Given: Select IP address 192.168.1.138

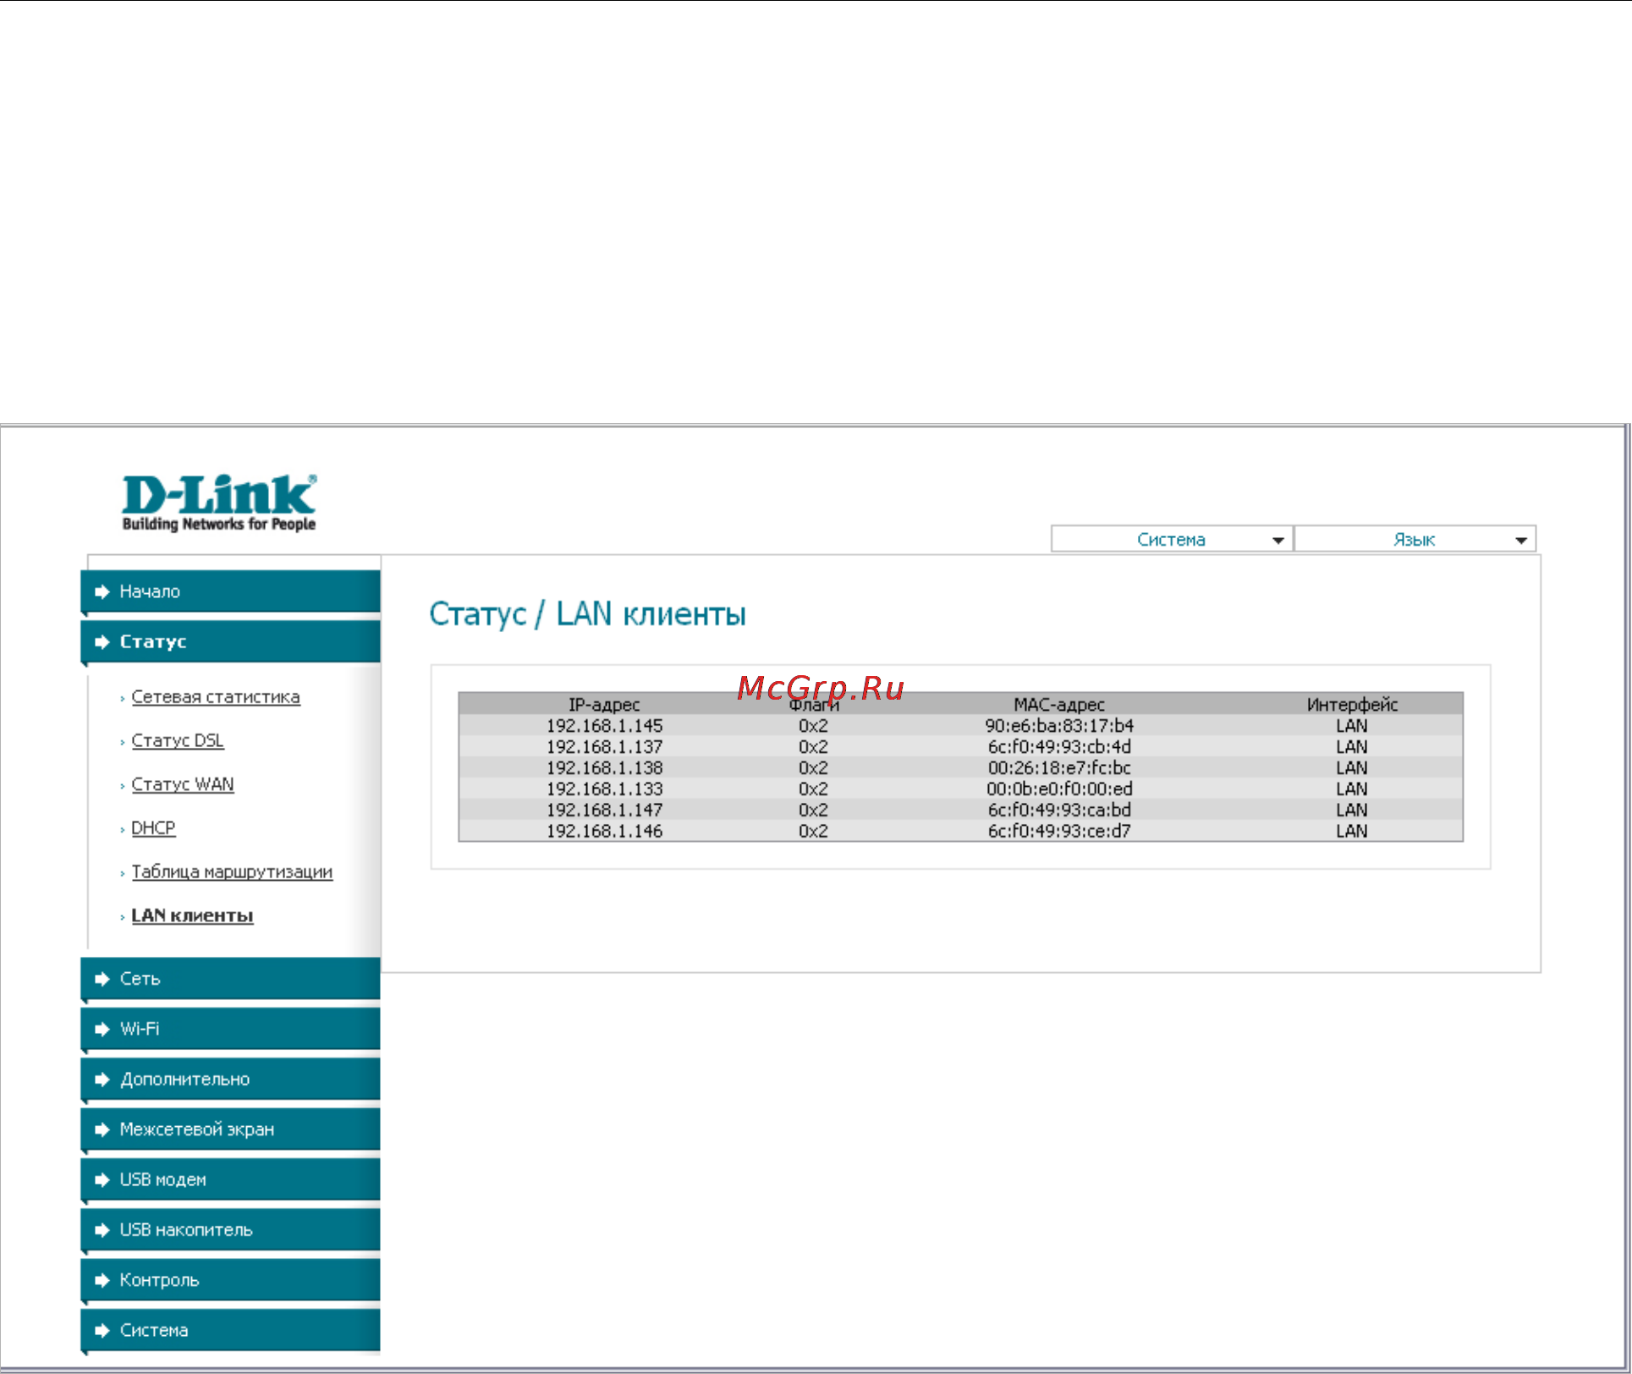Looking at the screenshot, I should (x=604, y=768).
